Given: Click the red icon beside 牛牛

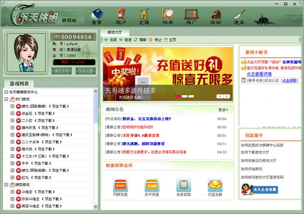Looking at the screenshot, I should coord(18,163).
